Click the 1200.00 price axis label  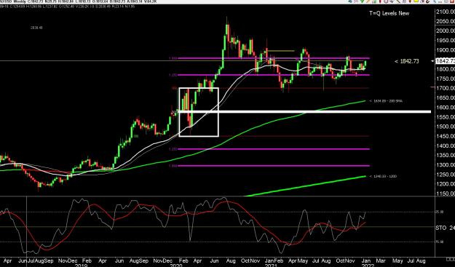pyautogui.click(x=446, y=184)
